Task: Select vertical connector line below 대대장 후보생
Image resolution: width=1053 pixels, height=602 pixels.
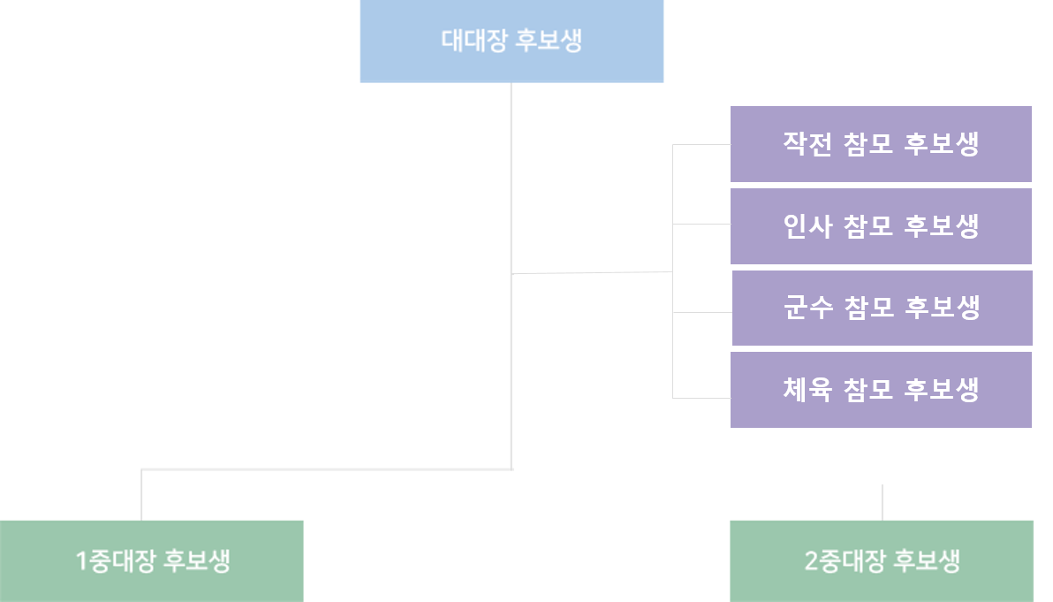Action: point(511,178)
